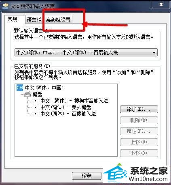
Task: Select 中文(简体) - 美式键盘 in list
Action: point(66,107)
